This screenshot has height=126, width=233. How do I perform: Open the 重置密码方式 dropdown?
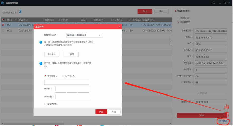click(84, 35)
